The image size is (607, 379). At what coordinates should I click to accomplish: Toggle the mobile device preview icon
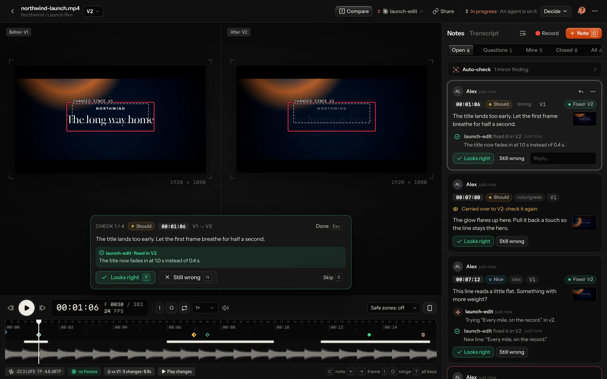point(430,308)
